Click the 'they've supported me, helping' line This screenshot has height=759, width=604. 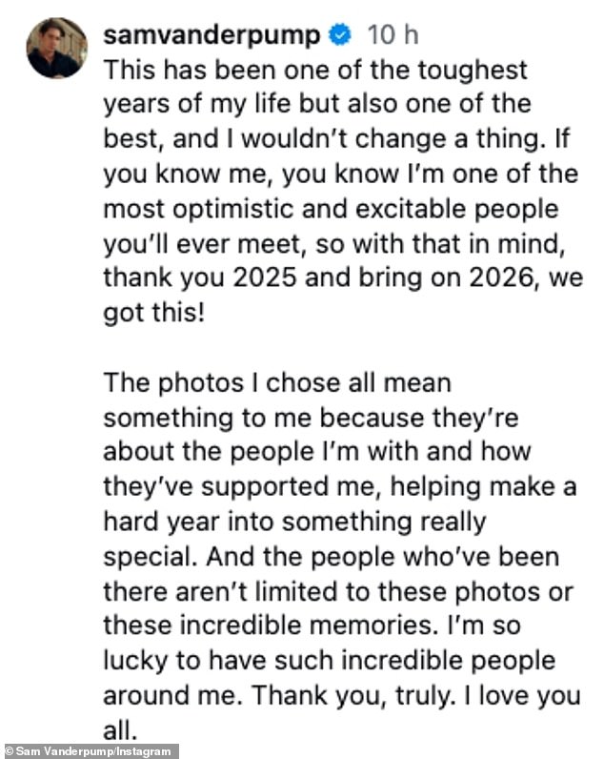pos(339,488)
